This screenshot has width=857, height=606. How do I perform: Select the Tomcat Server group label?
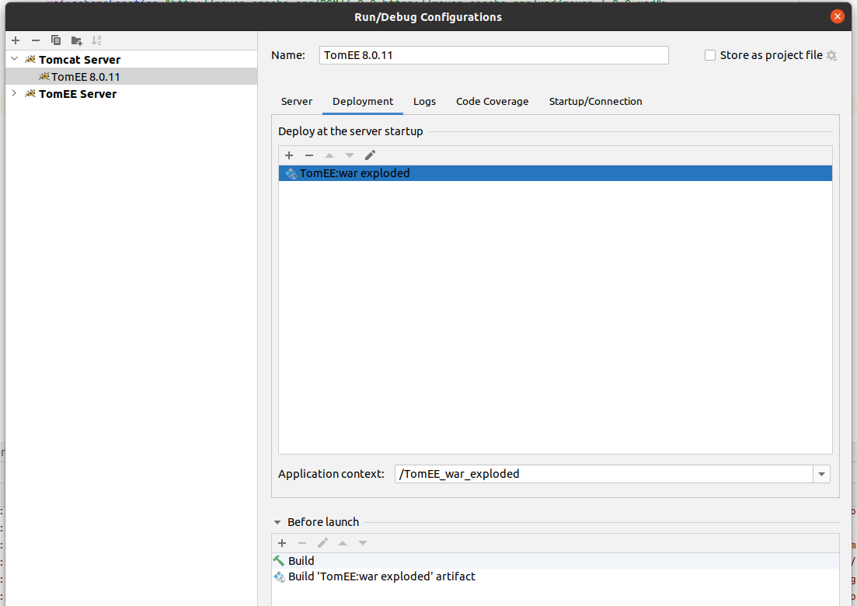[80, 60]
